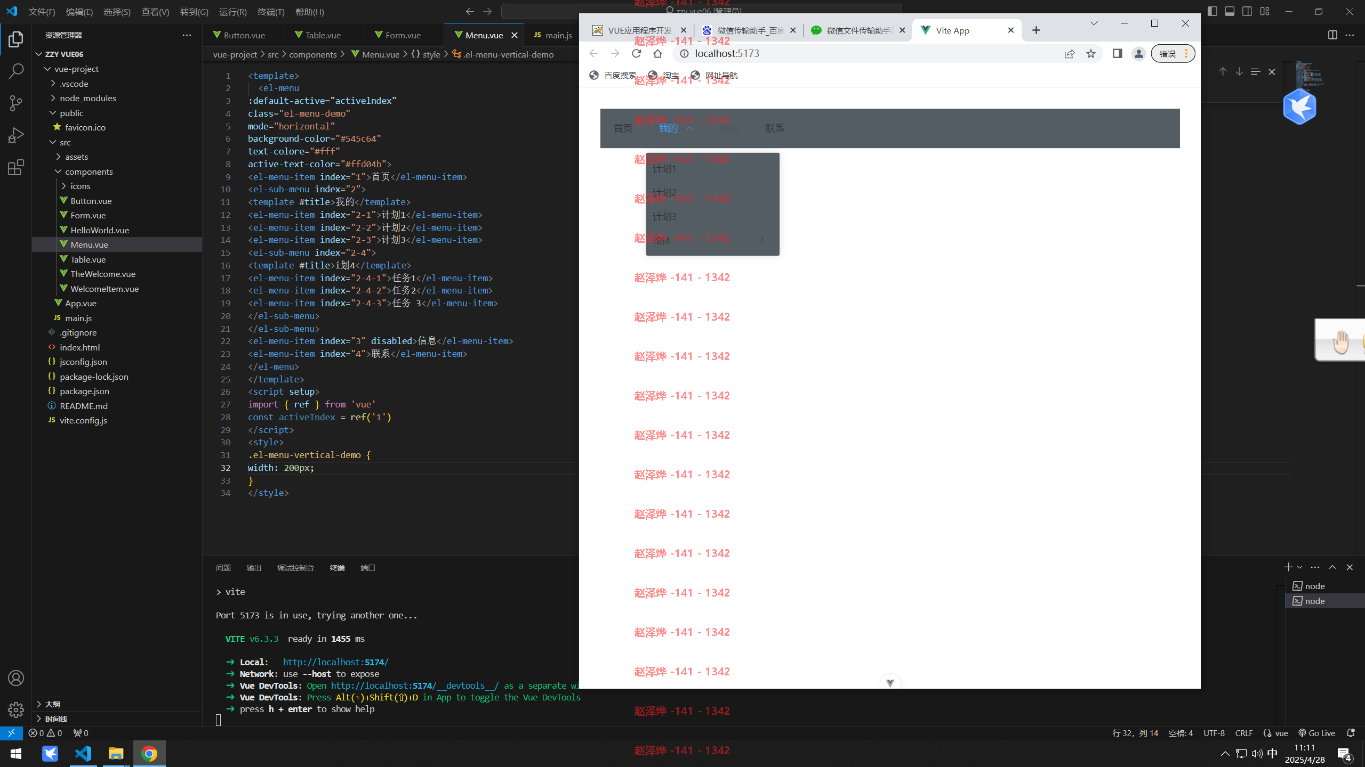The width and height of the screenshot is (1365, 767).
Task: Expand the 时间线 timeline section
Action: (x=55, y=719)
